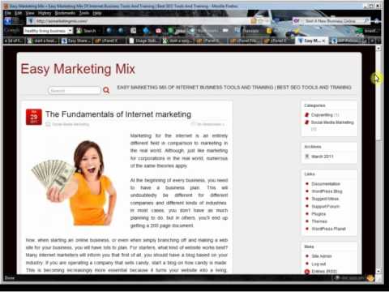The image size is (389, 292).
Task: Click the Suggest Ideas link
Action: pyautogui.click(x=325, y=199)
